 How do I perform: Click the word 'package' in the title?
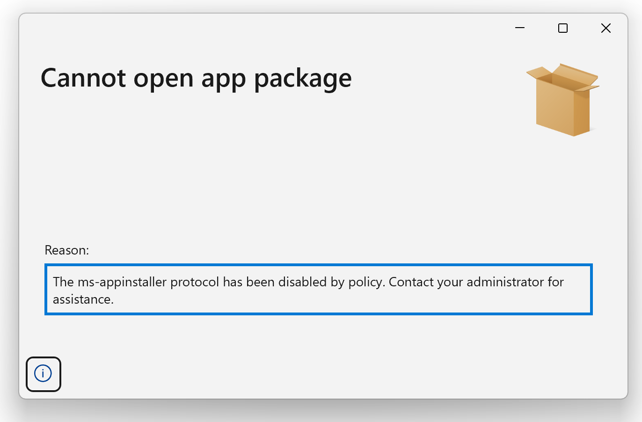[303, 79]
